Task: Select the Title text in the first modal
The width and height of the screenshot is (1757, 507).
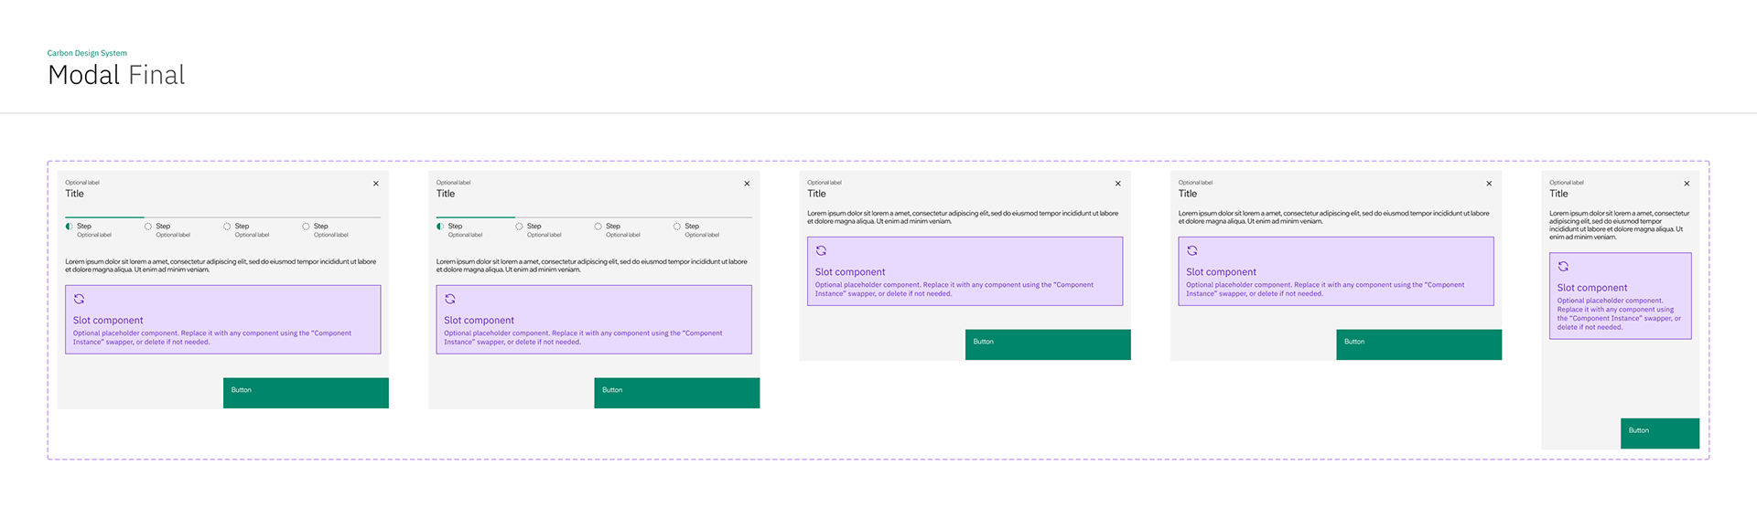Action: pos(74,194)
